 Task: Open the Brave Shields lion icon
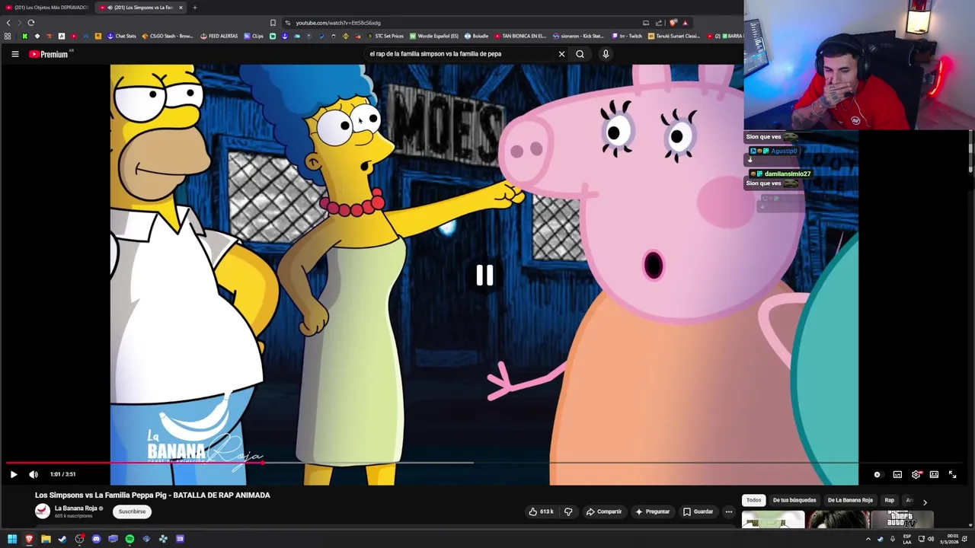673,23
